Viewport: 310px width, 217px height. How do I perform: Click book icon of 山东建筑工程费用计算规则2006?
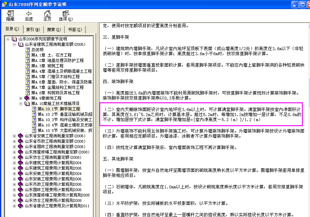tap(21, 168)
